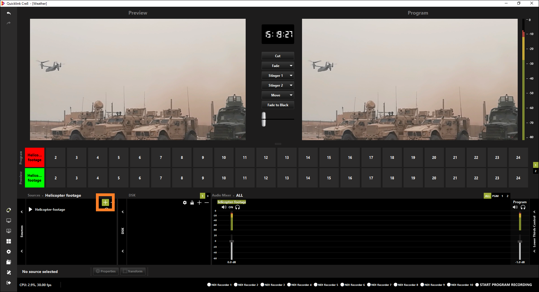
Task: Open the settings gear in left sidebar
Action: [9, 252]
